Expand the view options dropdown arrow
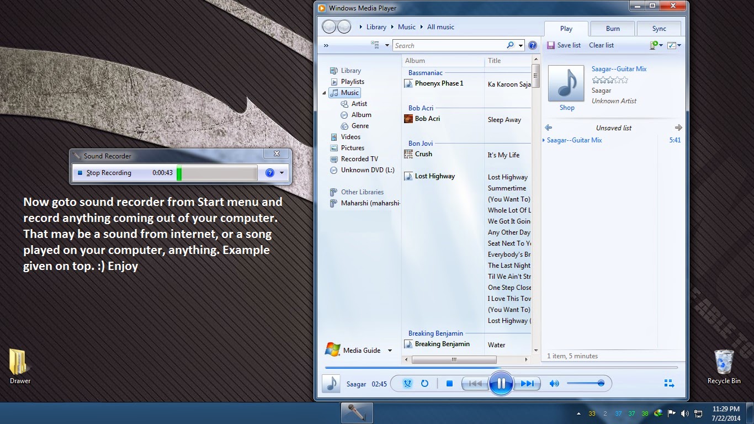Viewport: 754px width, 424px height. (387, 45)
